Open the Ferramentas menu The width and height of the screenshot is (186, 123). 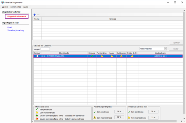[16, 7]
